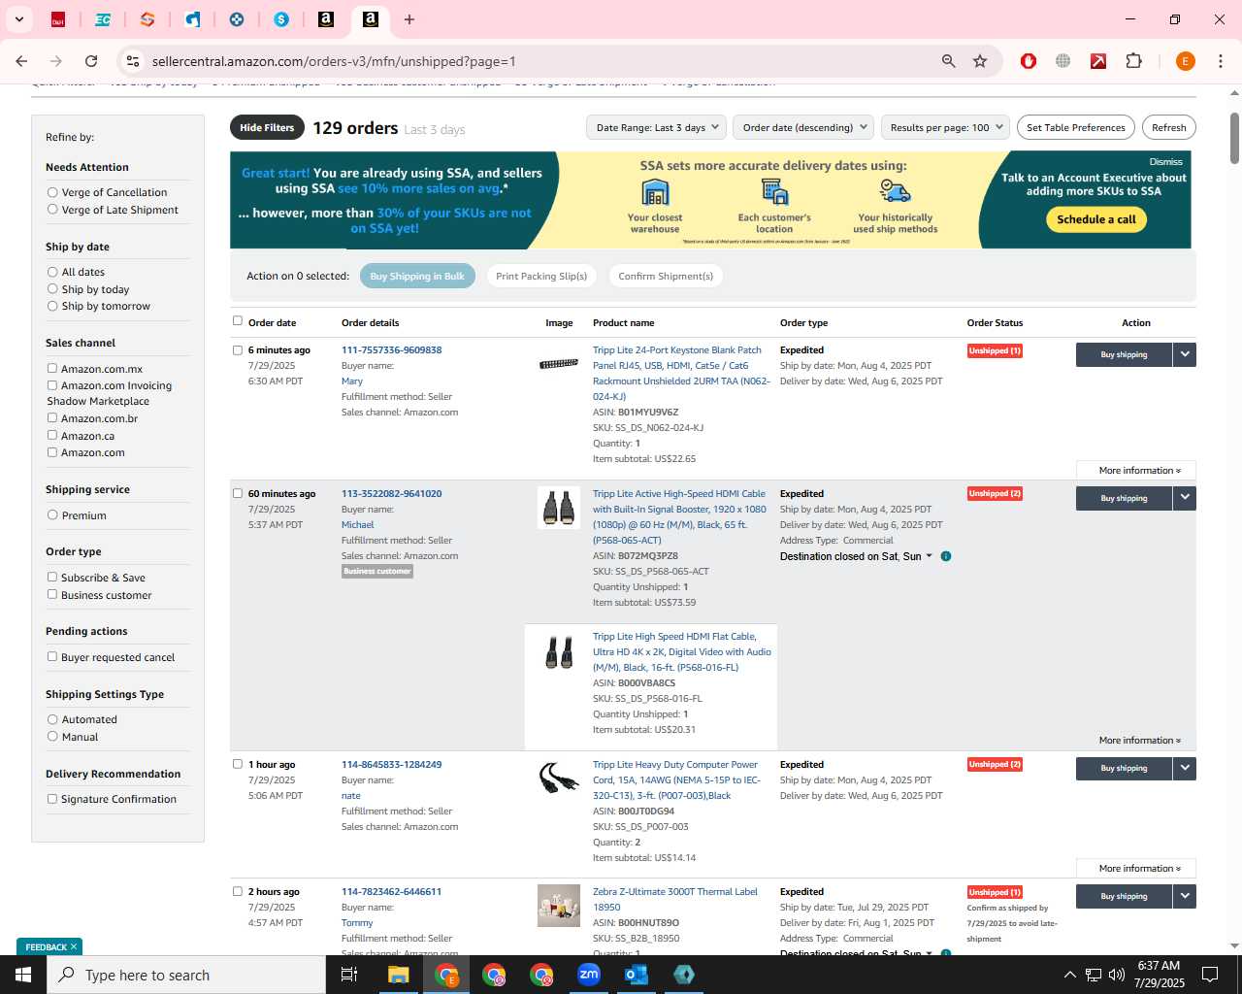
Task: Click the Hide Filters button
Action: point(267,127)
